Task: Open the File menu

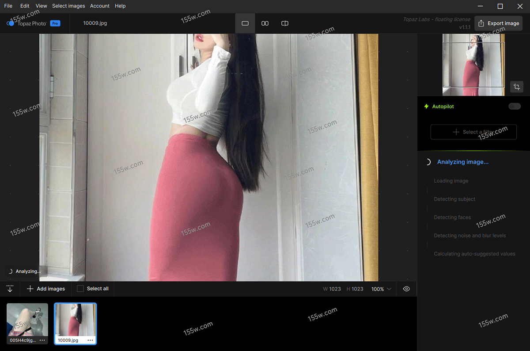Action: [x=8, y=6]
